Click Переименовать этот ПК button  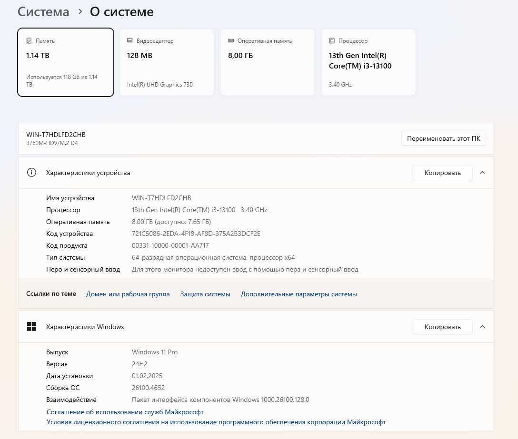443,138
